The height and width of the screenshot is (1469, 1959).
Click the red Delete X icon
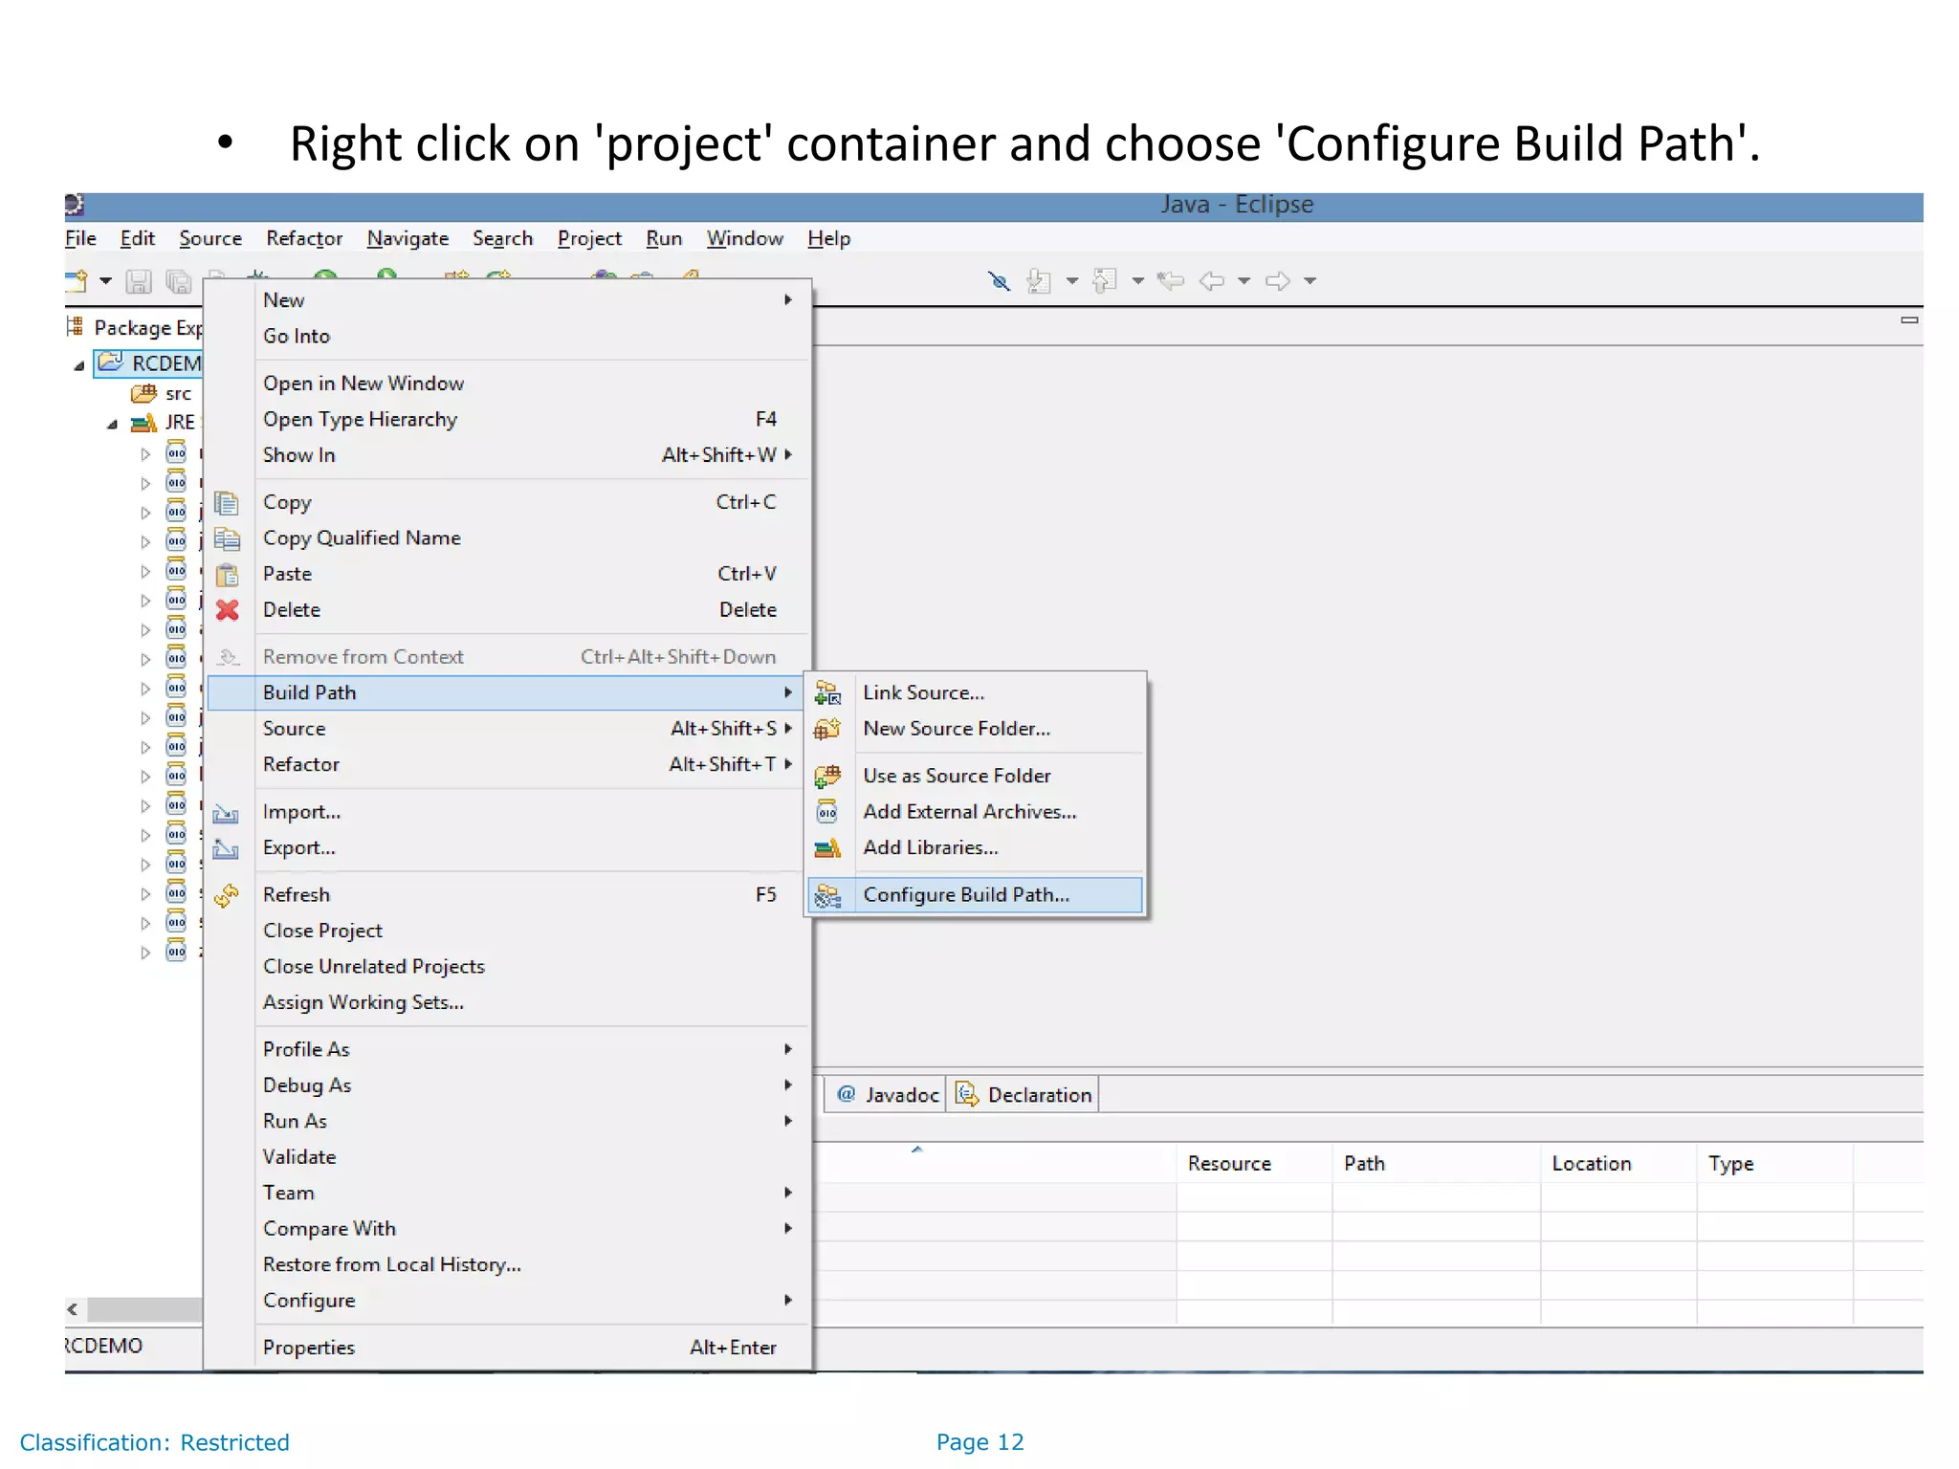tap(227, 609)
